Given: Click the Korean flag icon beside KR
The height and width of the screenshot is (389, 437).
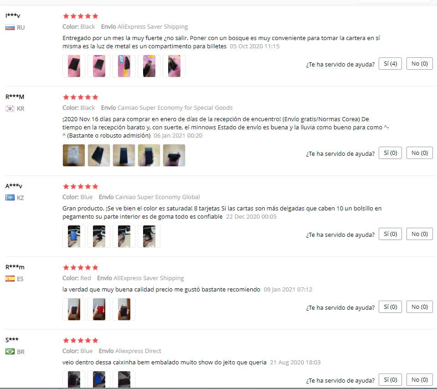Looking at the screenshot, I should pyautogui.click(x=10, y=108).
